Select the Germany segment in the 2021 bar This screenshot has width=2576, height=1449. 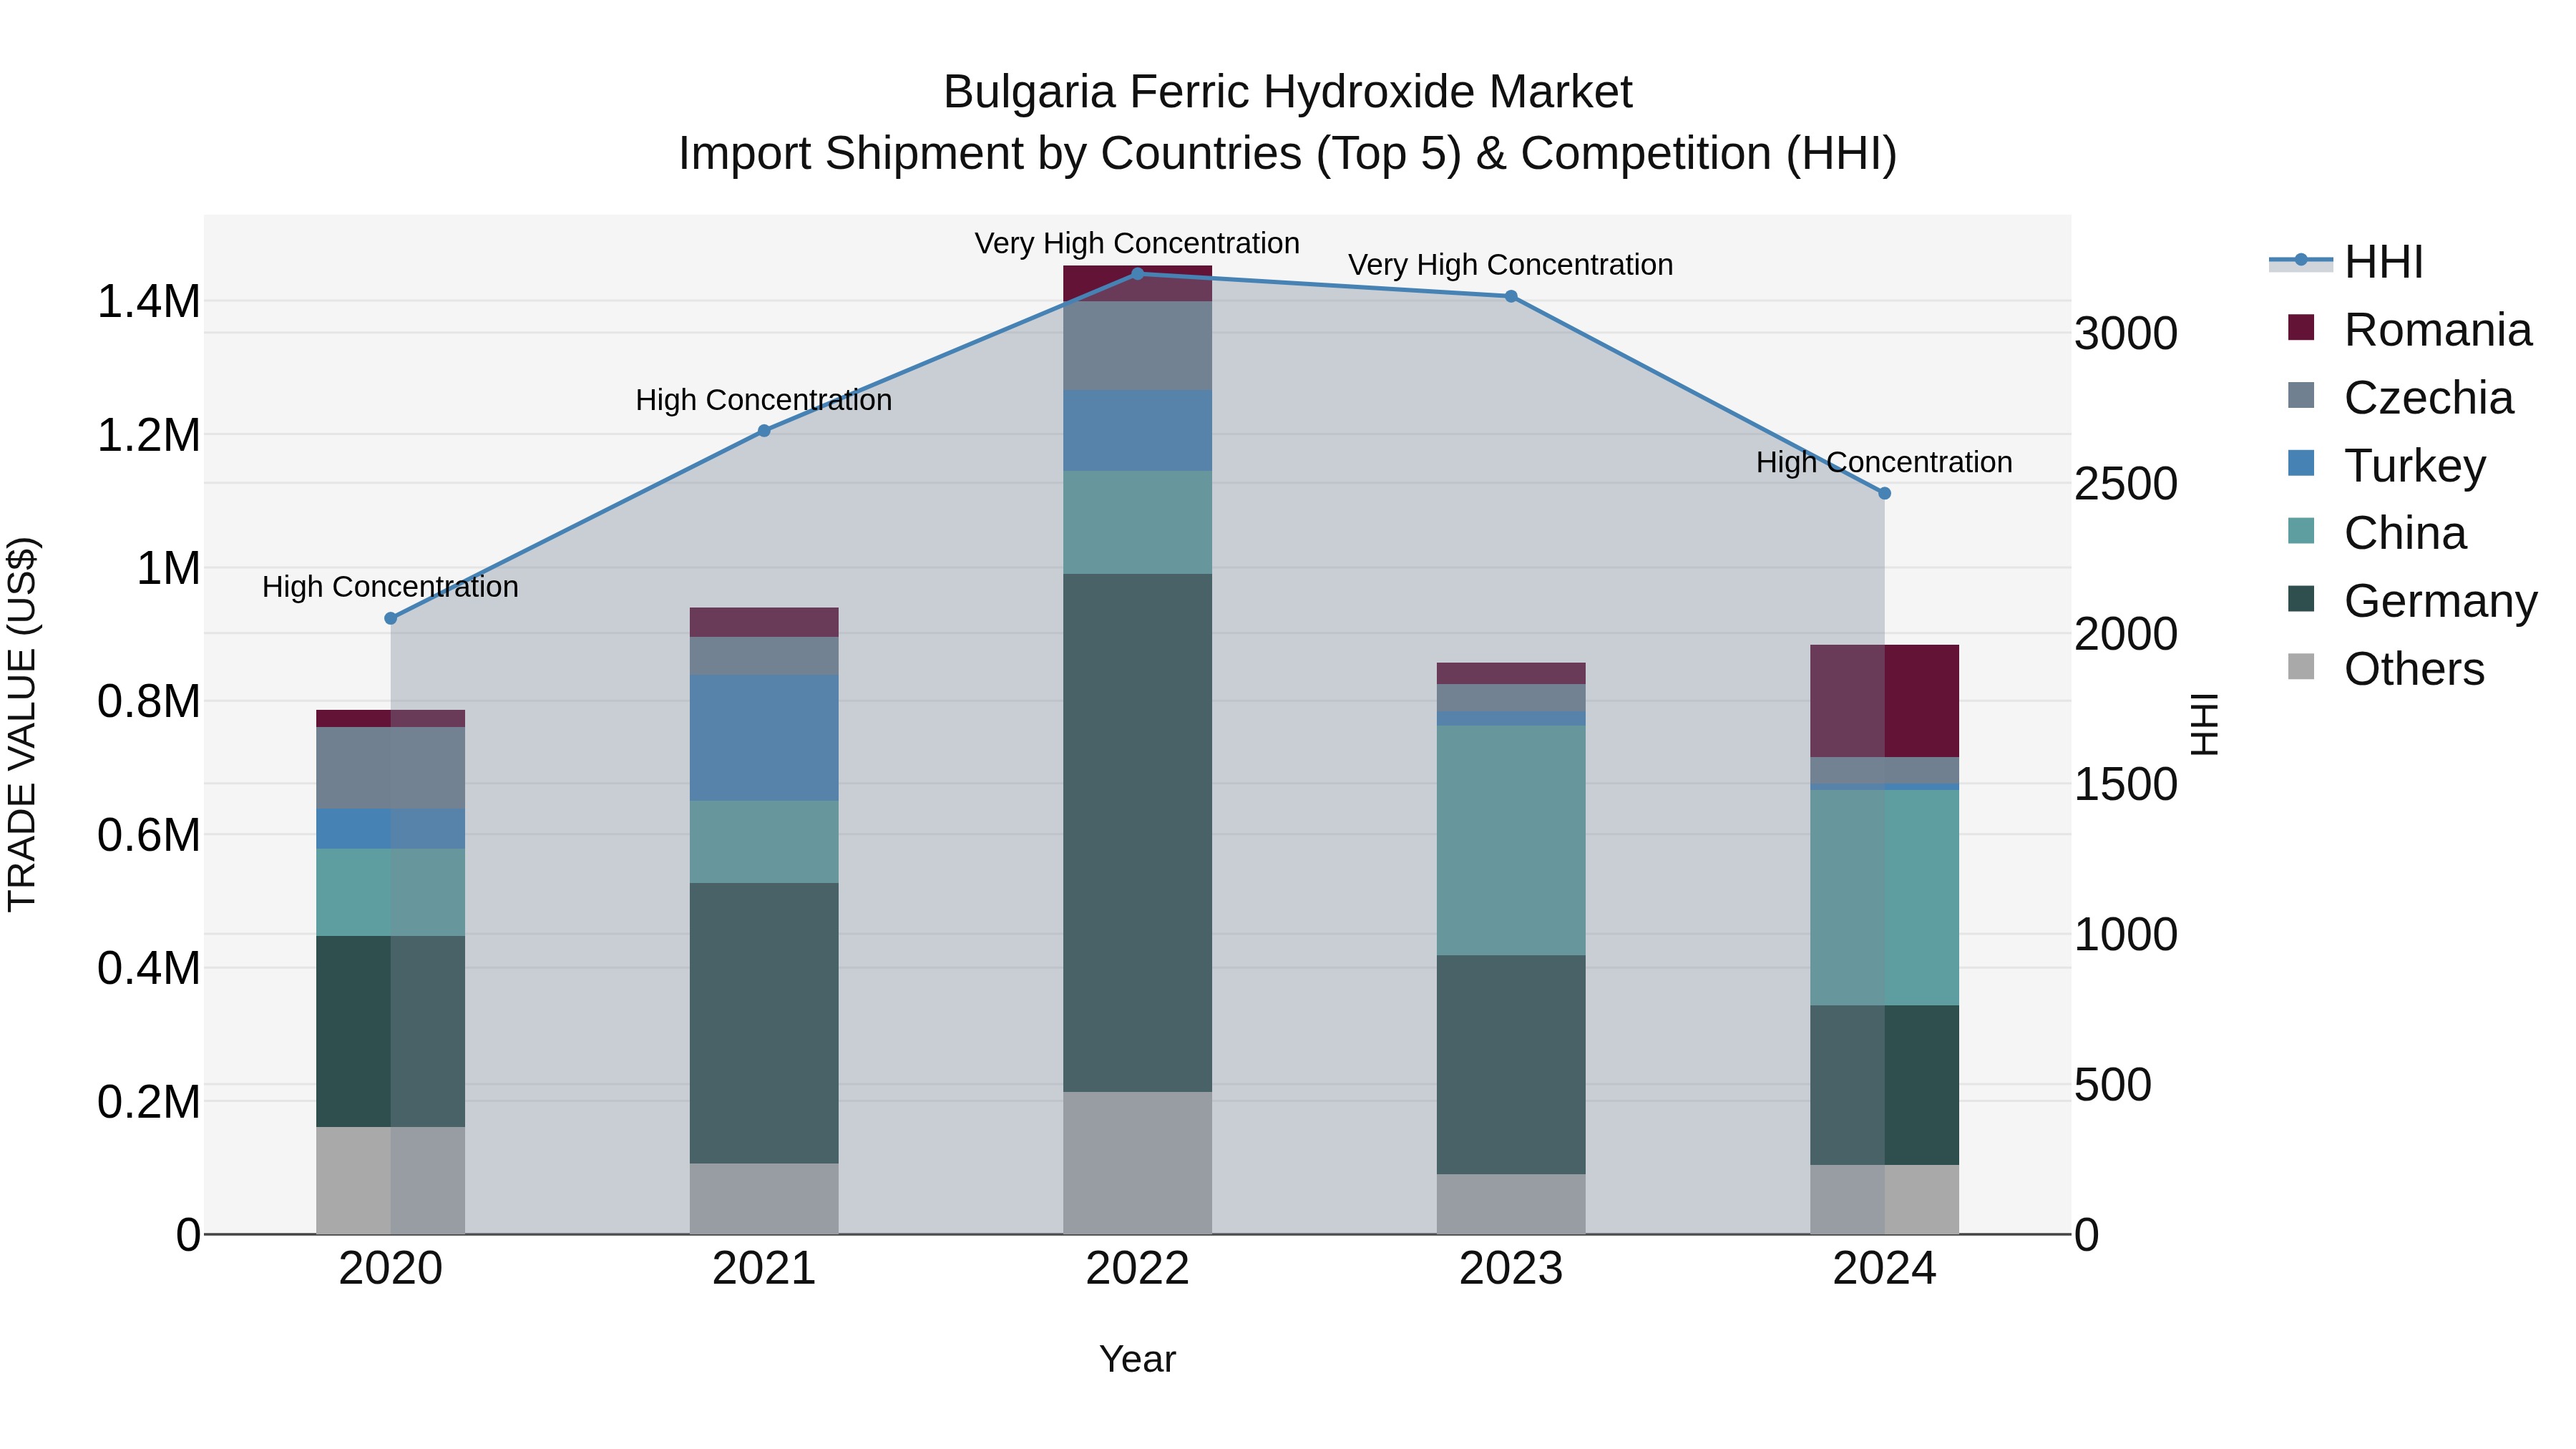764,1023
